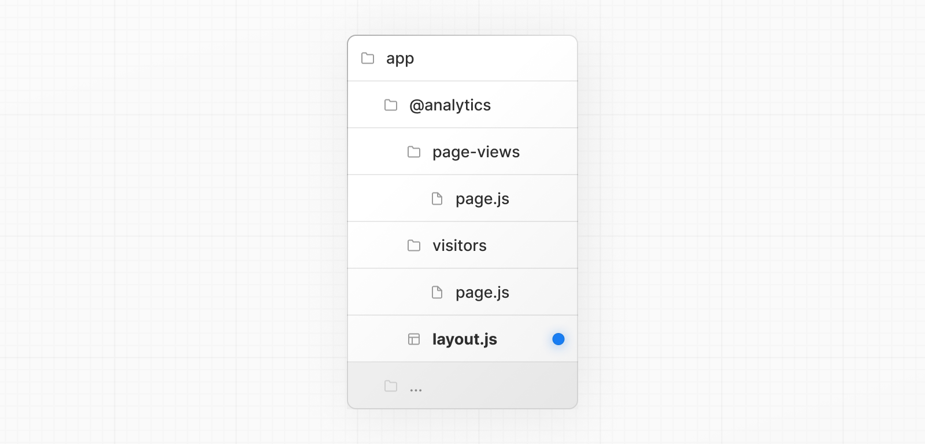This screenshot has height=444, width=925.
Task: Open page.js inside page-views
Action: click(482, 199)
